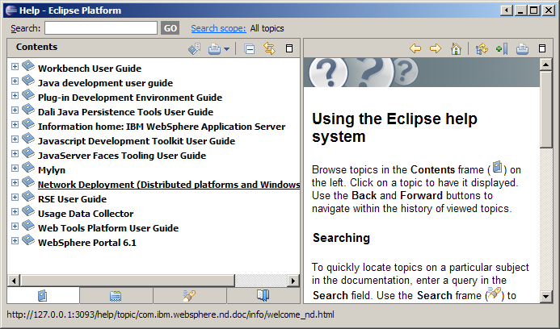Open the Network Deployment (Distributed platforms) link

pos(169,185)
